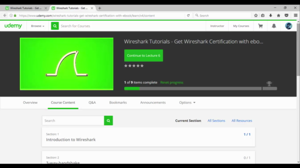The width and height of the screenshot is (300, 168).
Task: Click the 0 / 1 section count
Action: pyautogui.click(x=247, y=158)
